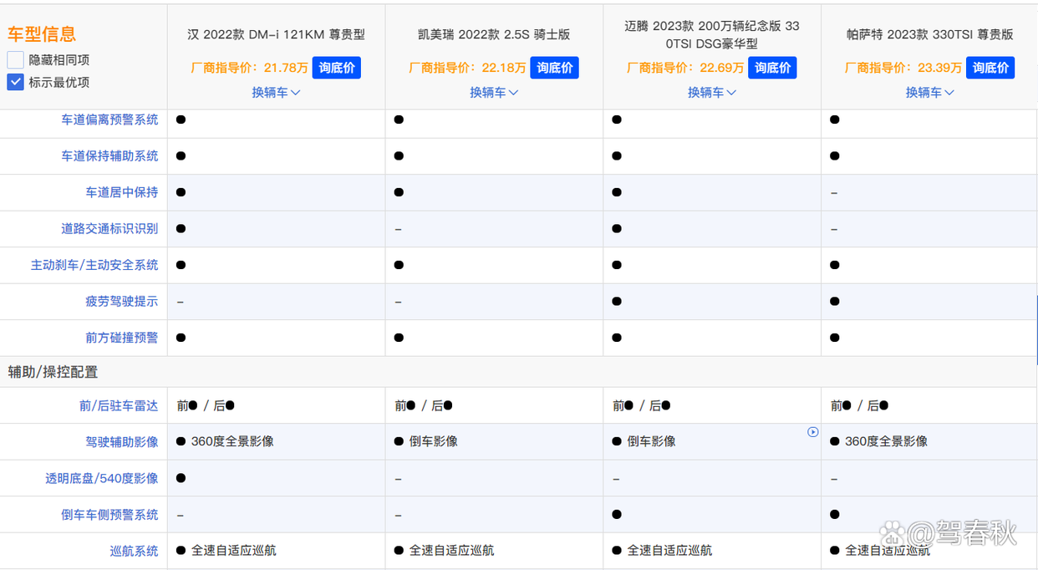Screen dimensions: 1038x570
Task: Open 换辆车 dropdown for 凯美瑞 2022款
Action: [494, 93]
